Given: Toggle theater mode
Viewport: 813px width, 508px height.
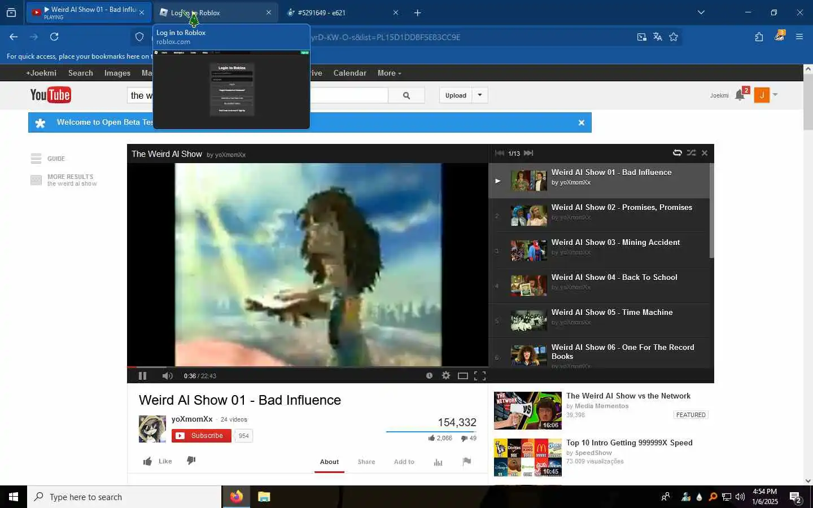Looking at the screenshot, I should 463,375.
